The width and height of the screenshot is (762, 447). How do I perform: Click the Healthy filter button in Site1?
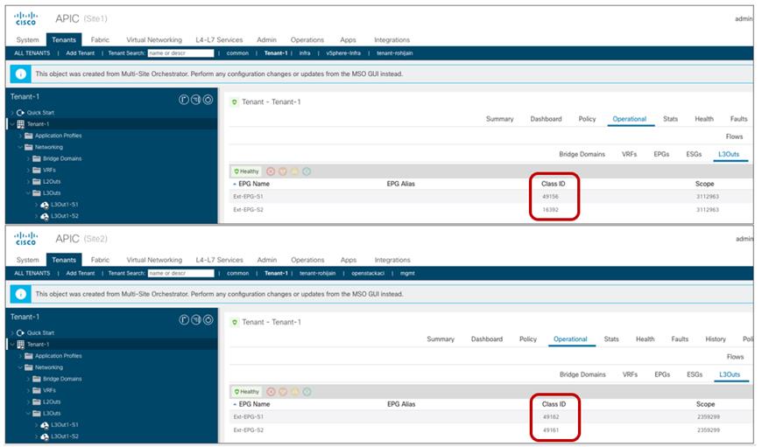[x=246, y=171]
